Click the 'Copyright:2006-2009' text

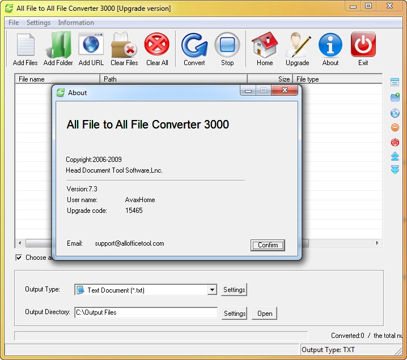[x=94, y=160]
